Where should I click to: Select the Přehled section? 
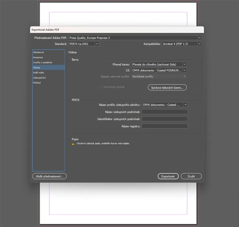point(49,83)
